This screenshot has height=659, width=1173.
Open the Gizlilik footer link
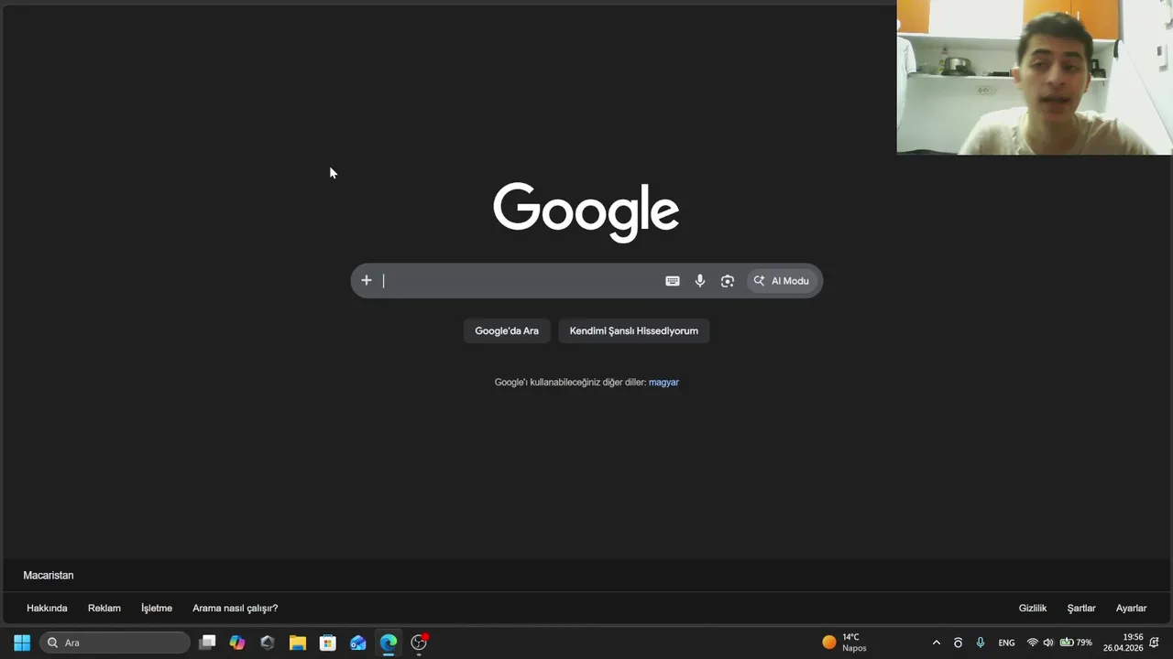[1033, 608]
